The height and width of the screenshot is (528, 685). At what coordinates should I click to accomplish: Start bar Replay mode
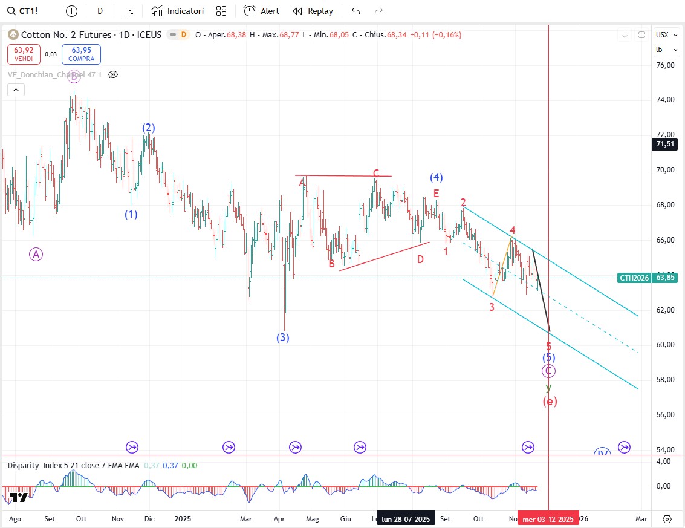pos(313,11)
